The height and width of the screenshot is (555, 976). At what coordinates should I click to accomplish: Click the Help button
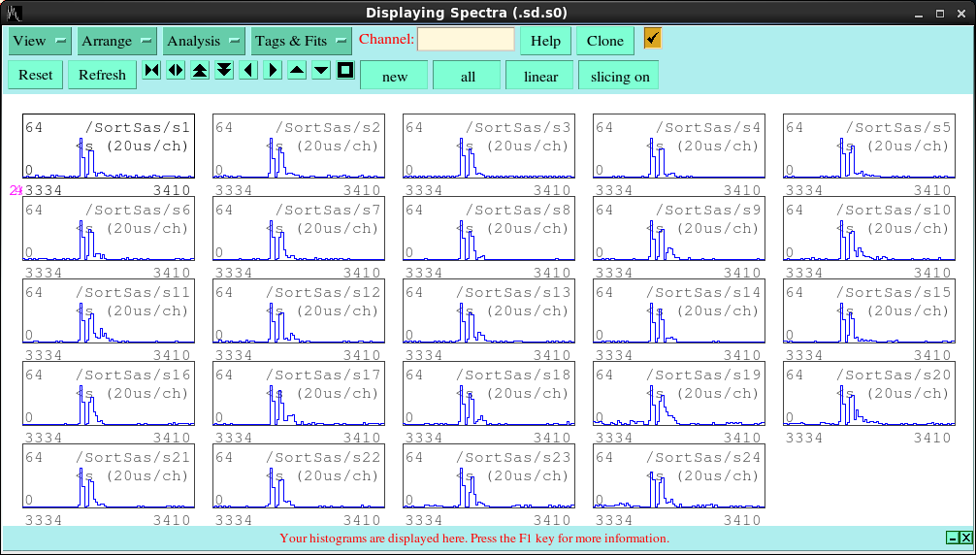point(545,41)
